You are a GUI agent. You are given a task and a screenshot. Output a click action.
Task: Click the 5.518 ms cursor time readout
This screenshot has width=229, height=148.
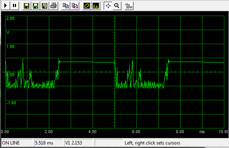tap(48, 143)
